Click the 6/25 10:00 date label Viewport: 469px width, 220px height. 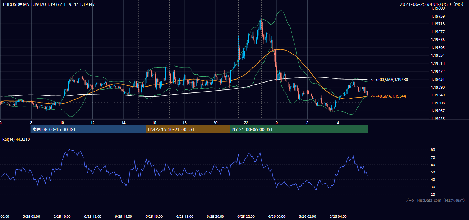click(x=62, y=217)
